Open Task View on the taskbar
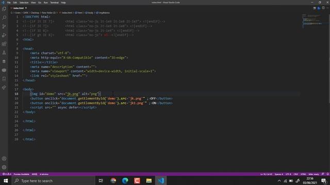Image resolution: width=330 pixels, height=185 pixels. [101, 180]
